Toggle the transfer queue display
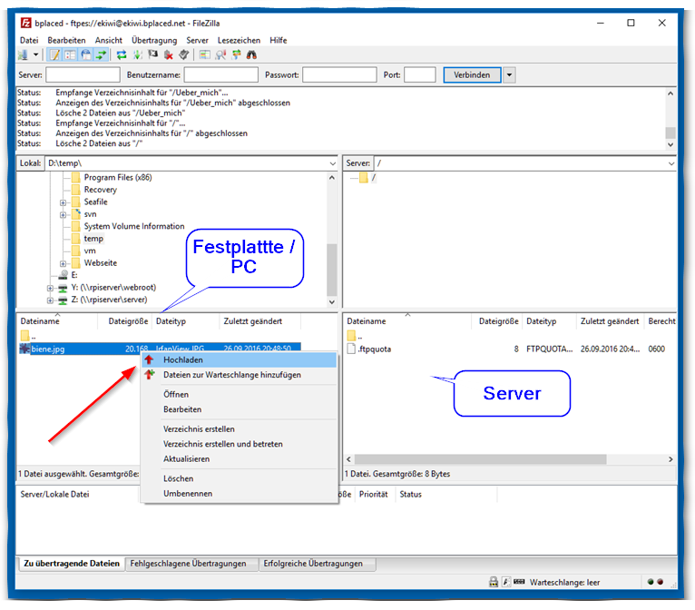This screenshot has height=610, width=695. click(x=102, y=55)
